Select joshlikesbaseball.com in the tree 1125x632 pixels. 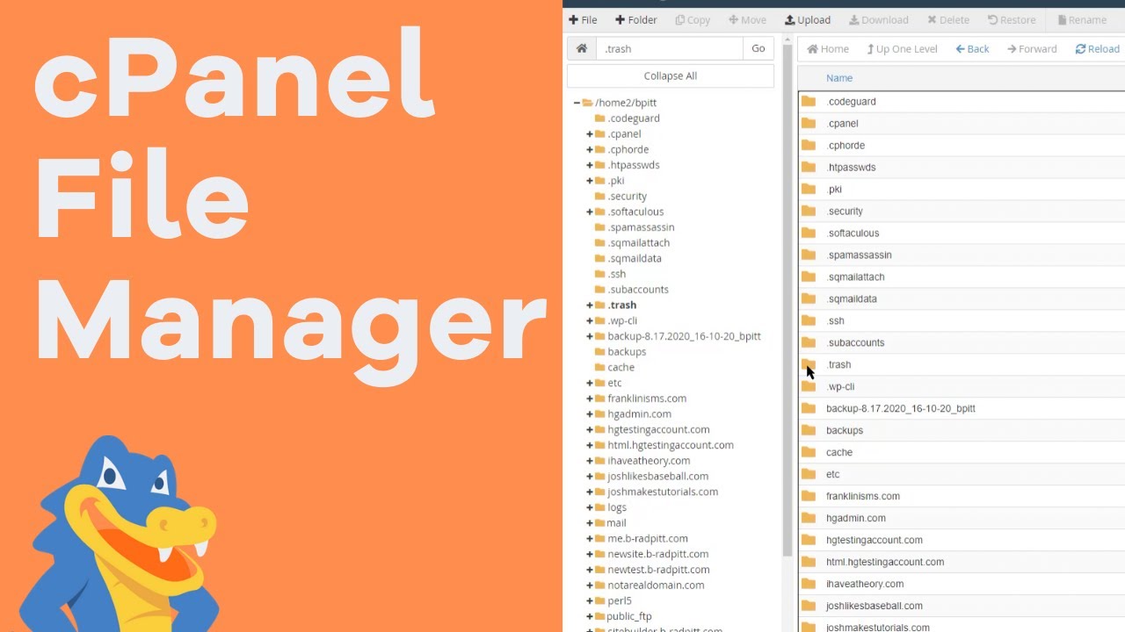tap(657, 477)
